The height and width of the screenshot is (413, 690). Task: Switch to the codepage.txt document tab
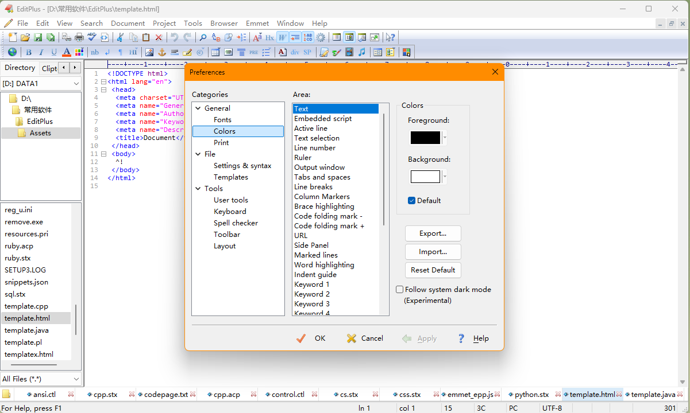pyautogui.click(x=166, y=395)
